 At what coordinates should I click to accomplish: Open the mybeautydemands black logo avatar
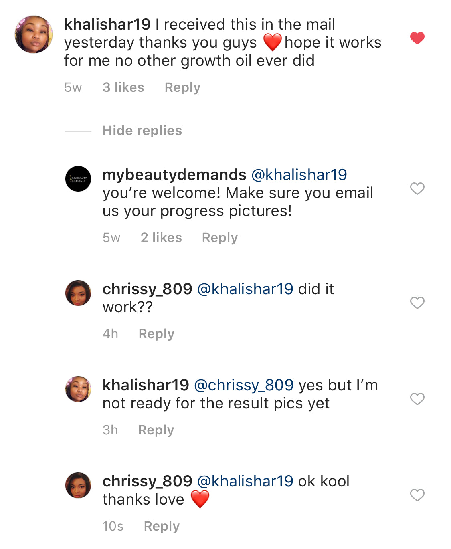pyautogui.click(x=78, y=179)
